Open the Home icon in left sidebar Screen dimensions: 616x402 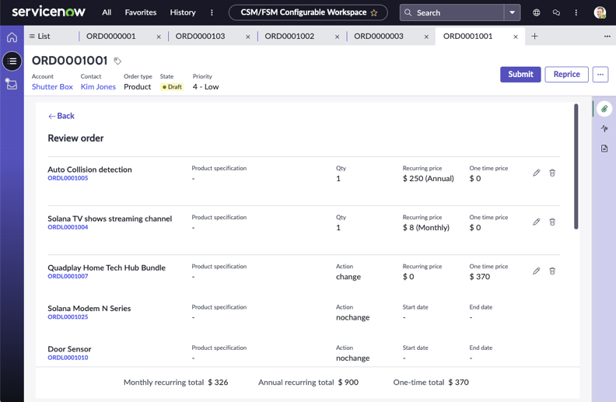click(12, 37)
